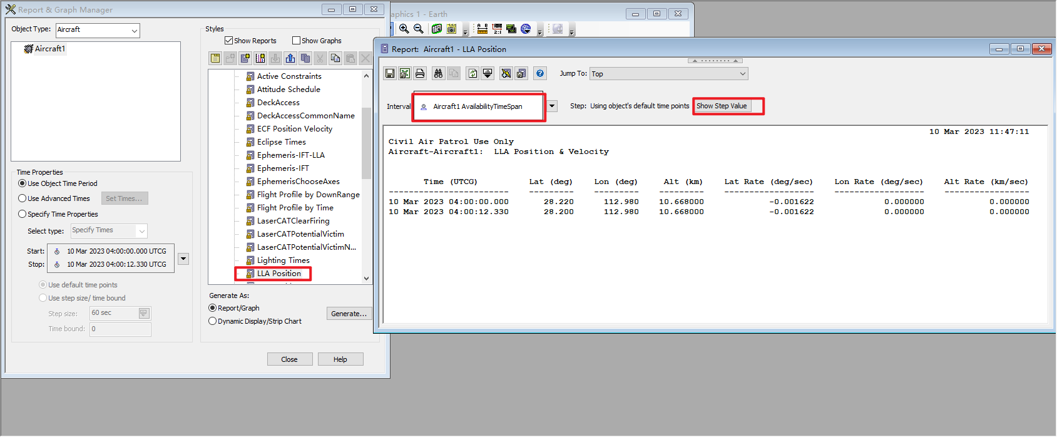Screen dimensions: 1057x437
Task: Choose Report/Graph generate option
Action: coord(213,308)
